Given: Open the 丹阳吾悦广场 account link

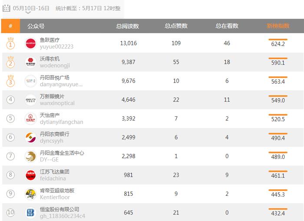Looking at the screenshot, I should [54, 78].
